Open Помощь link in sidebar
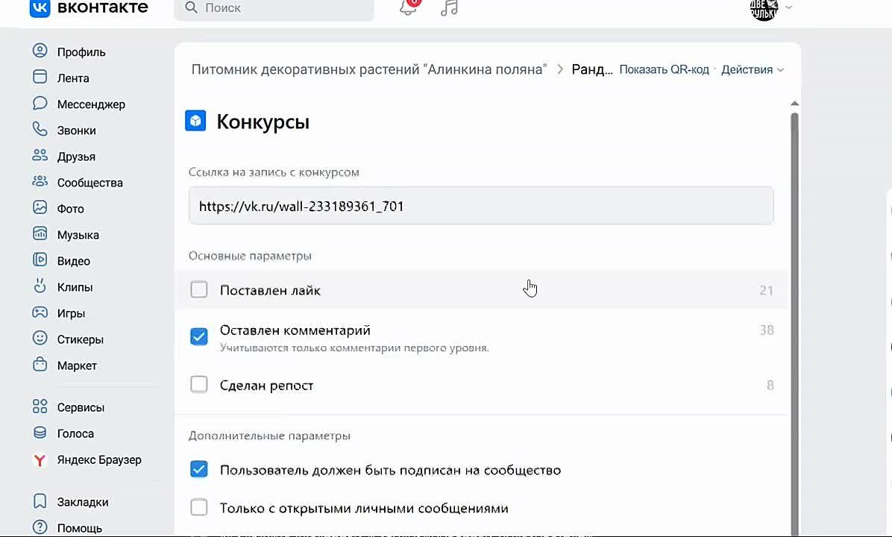 coord(80,528)
